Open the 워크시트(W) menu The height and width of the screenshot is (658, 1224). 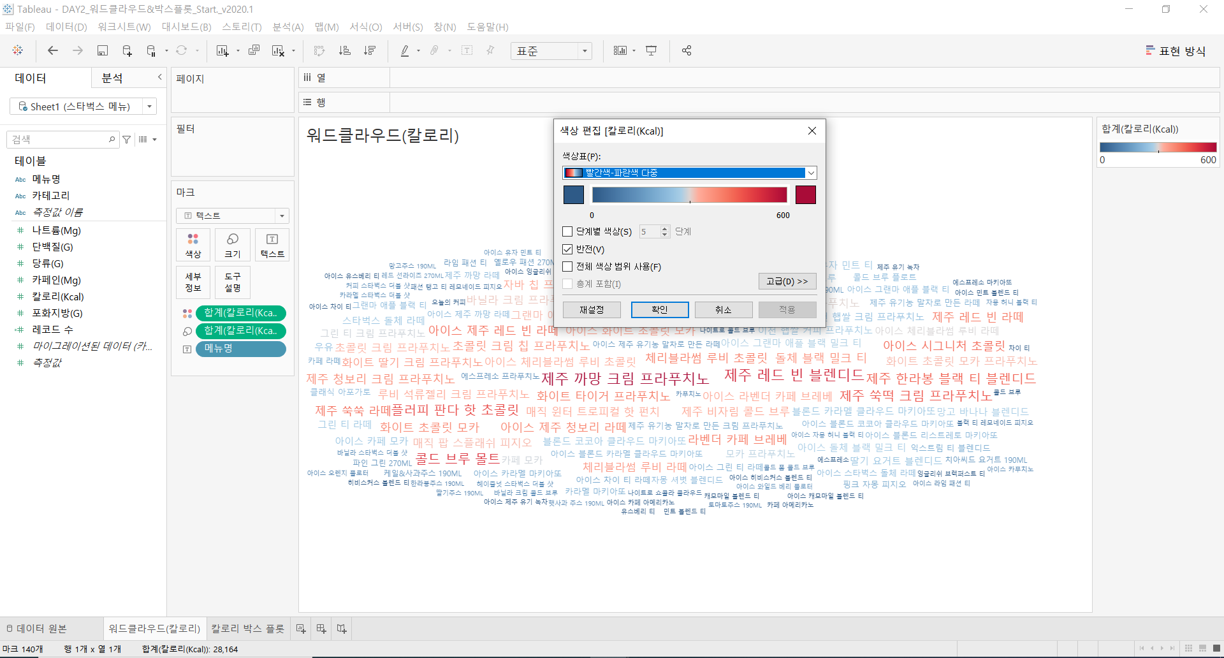point(124,27)
